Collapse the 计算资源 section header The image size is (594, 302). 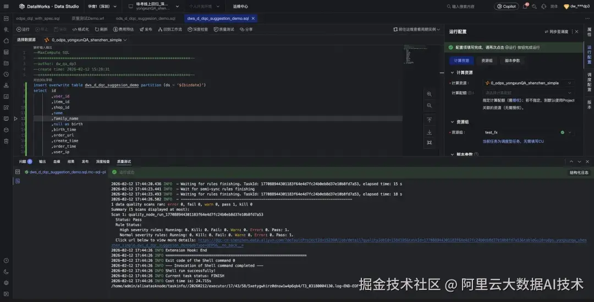(461, 72)
